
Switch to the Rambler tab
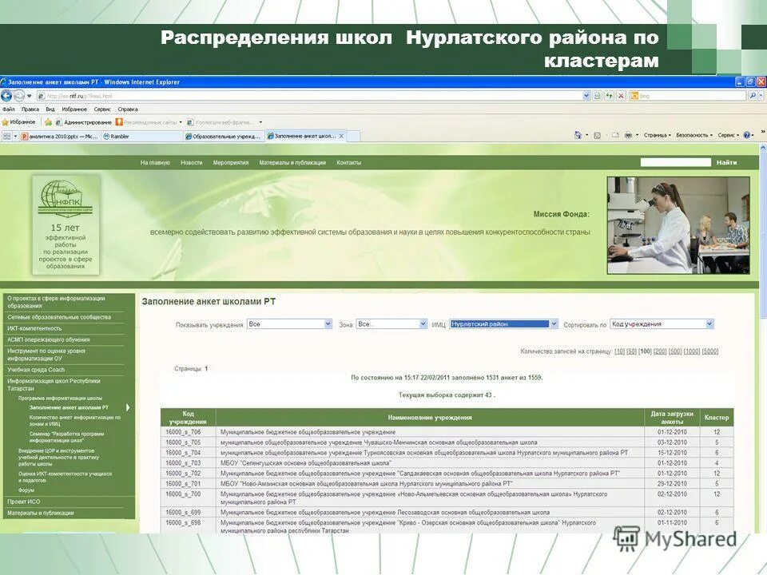click(x=120, y=136)
